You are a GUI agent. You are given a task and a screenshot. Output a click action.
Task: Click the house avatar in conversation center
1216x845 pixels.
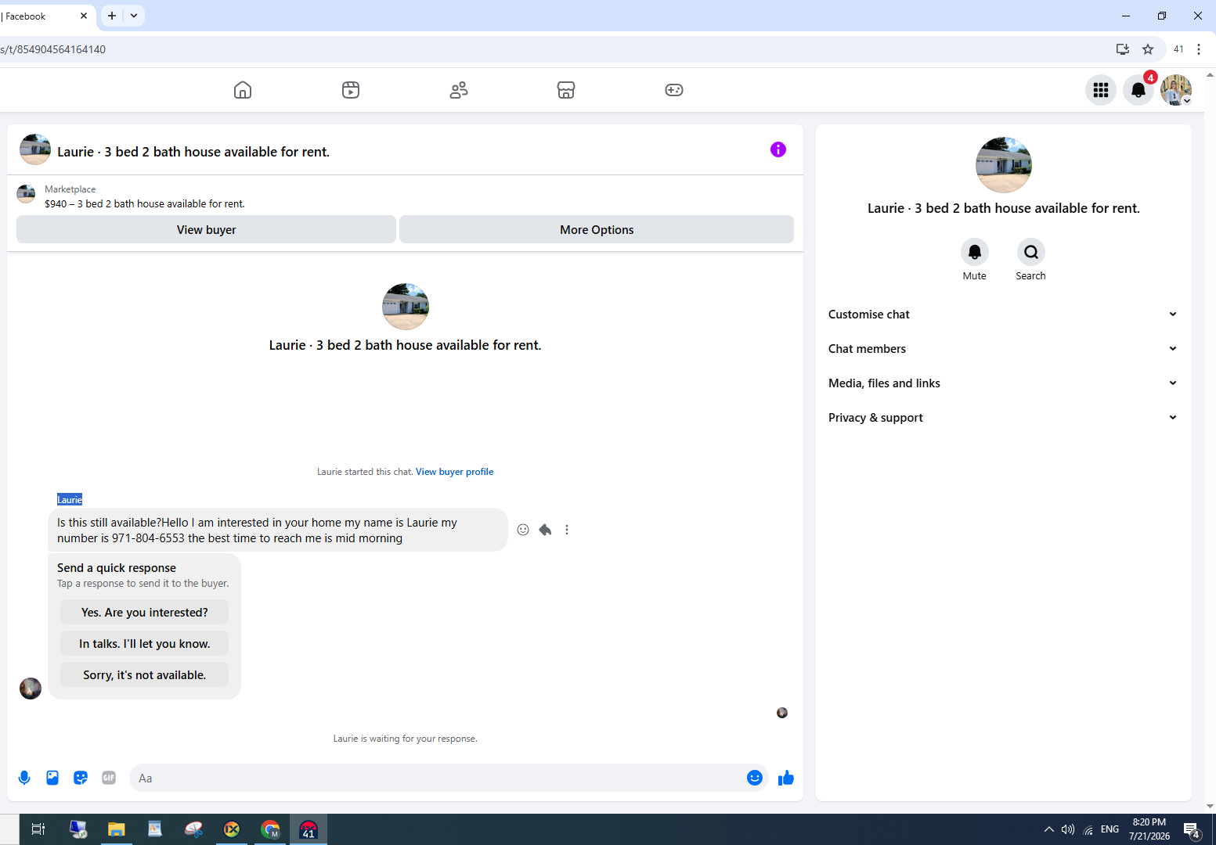point(406,307)
